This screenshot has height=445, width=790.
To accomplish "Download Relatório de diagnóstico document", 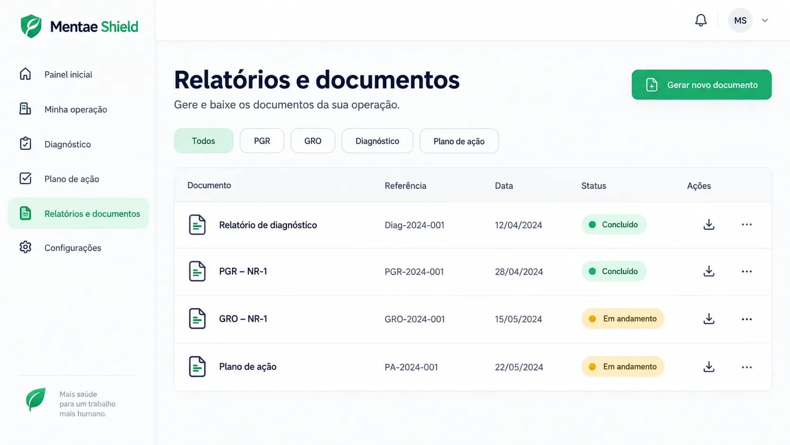I will click(x=709, y=225).
